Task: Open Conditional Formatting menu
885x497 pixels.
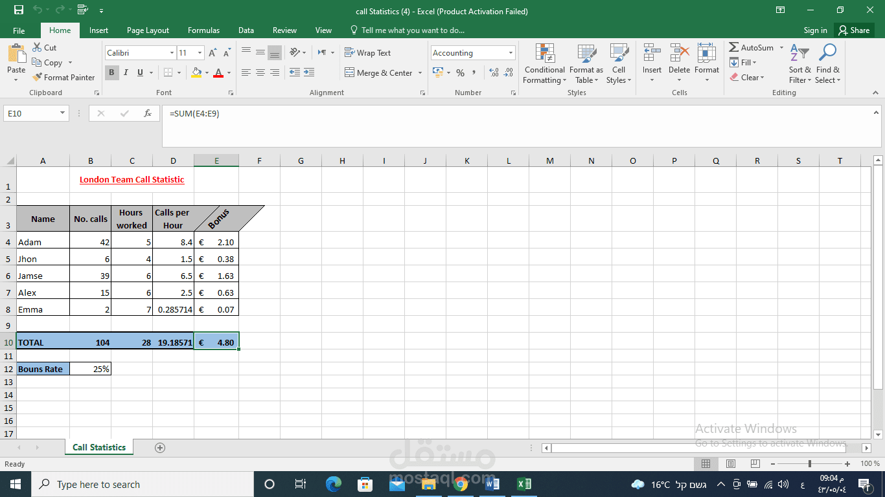Action: click(545, 64)
